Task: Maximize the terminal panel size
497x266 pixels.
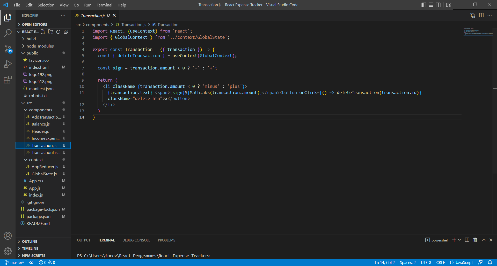Action: (x=484, y=240)
